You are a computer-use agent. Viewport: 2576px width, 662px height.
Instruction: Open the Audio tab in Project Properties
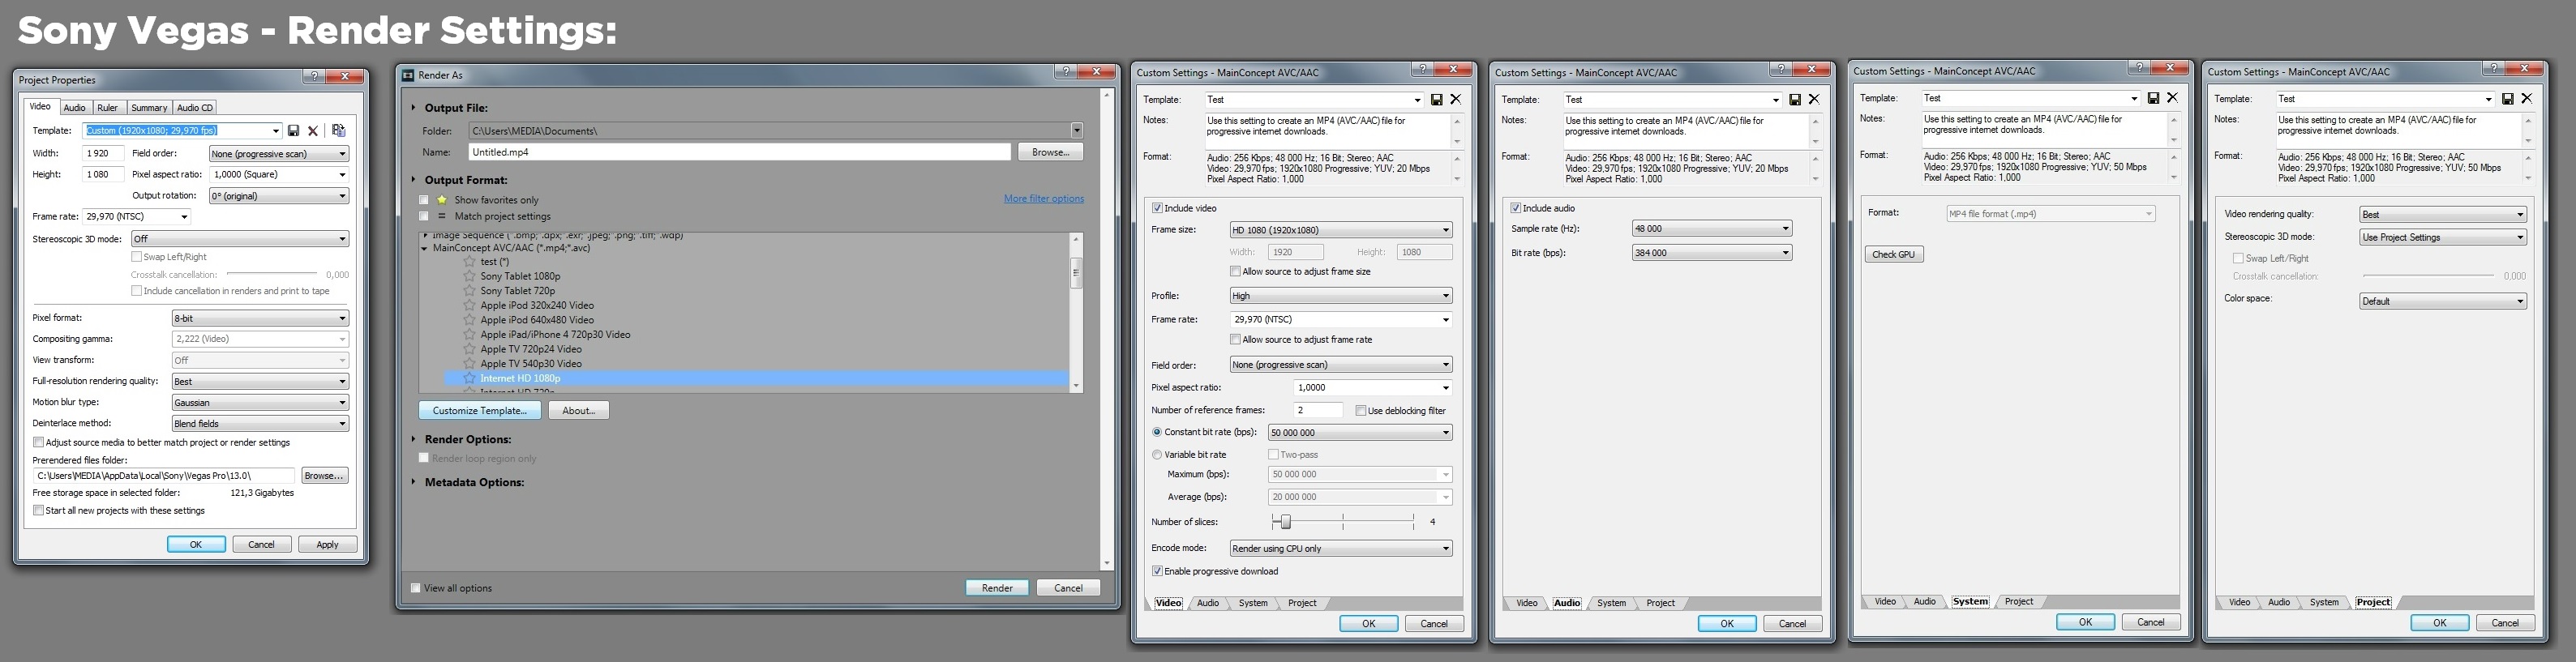click(74, 108)
